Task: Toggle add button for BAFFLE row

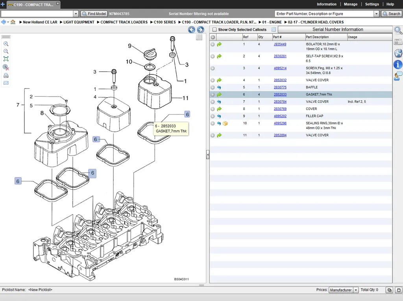Action: (x=213, y=87)
